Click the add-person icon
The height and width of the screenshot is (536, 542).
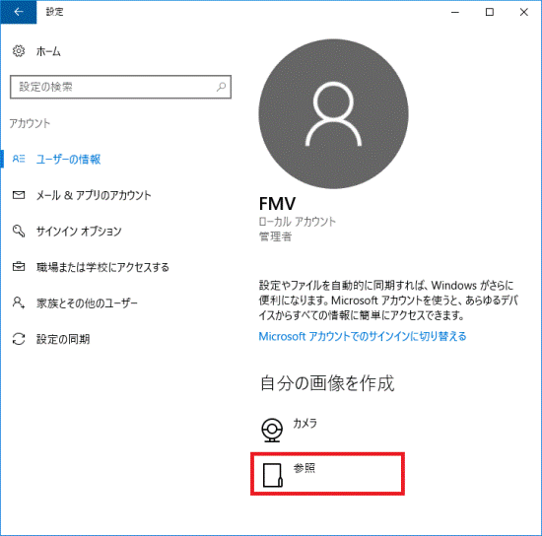(19, 302)
